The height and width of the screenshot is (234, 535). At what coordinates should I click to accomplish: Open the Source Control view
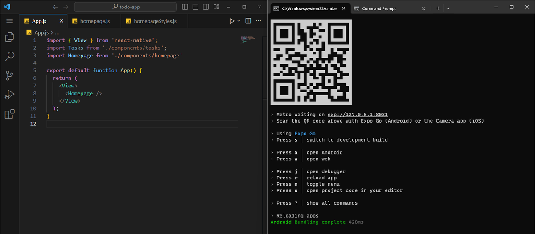click(9, 76)
